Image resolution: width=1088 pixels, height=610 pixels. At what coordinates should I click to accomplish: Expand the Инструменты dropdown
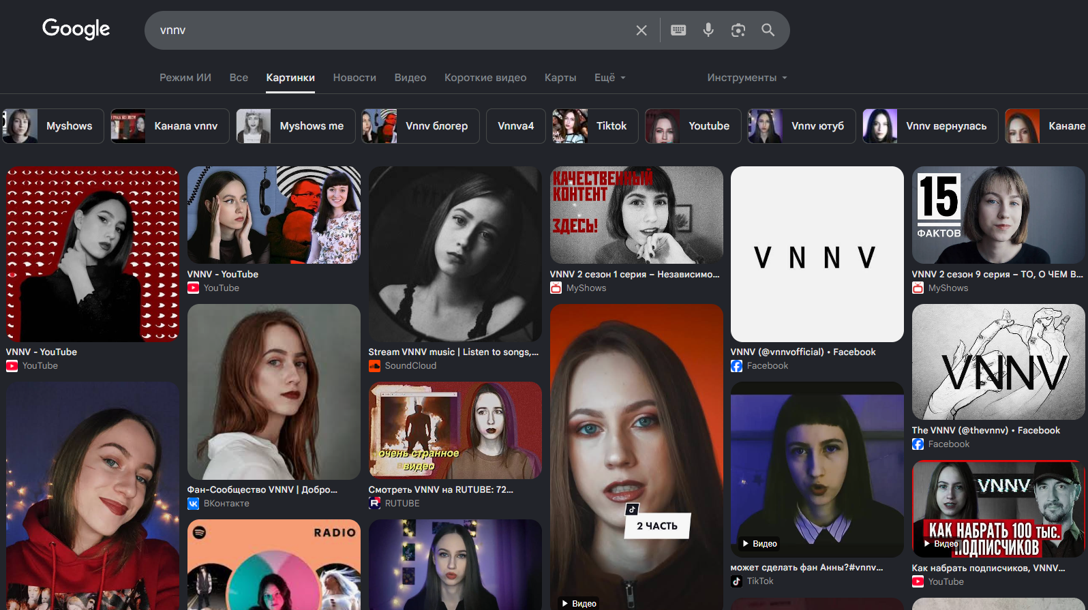tap(747, 78)
